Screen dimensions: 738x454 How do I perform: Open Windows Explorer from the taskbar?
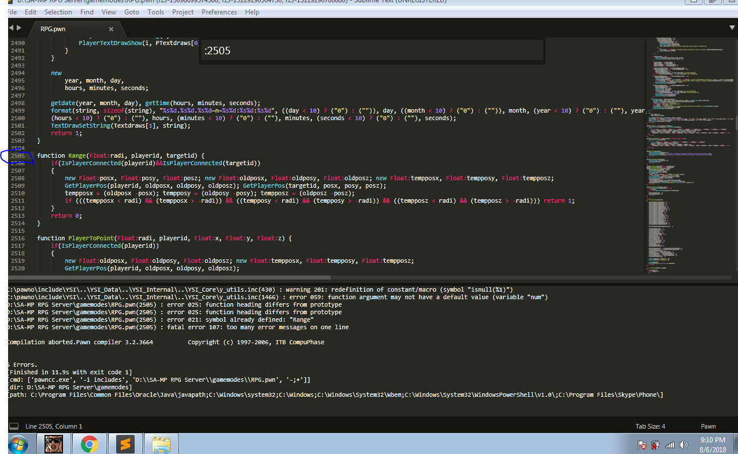[161, 444]
